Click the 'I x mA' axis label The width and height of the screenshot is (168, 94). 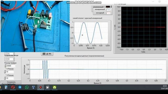pyautogui.click(x=115, y=27)
